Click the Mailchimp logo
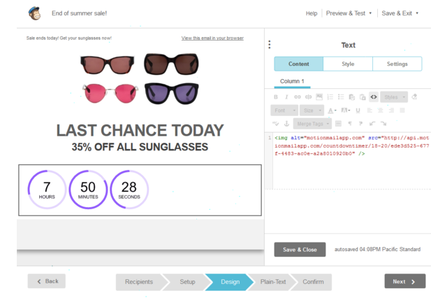447x298 pixels. (x=34, y=13)
